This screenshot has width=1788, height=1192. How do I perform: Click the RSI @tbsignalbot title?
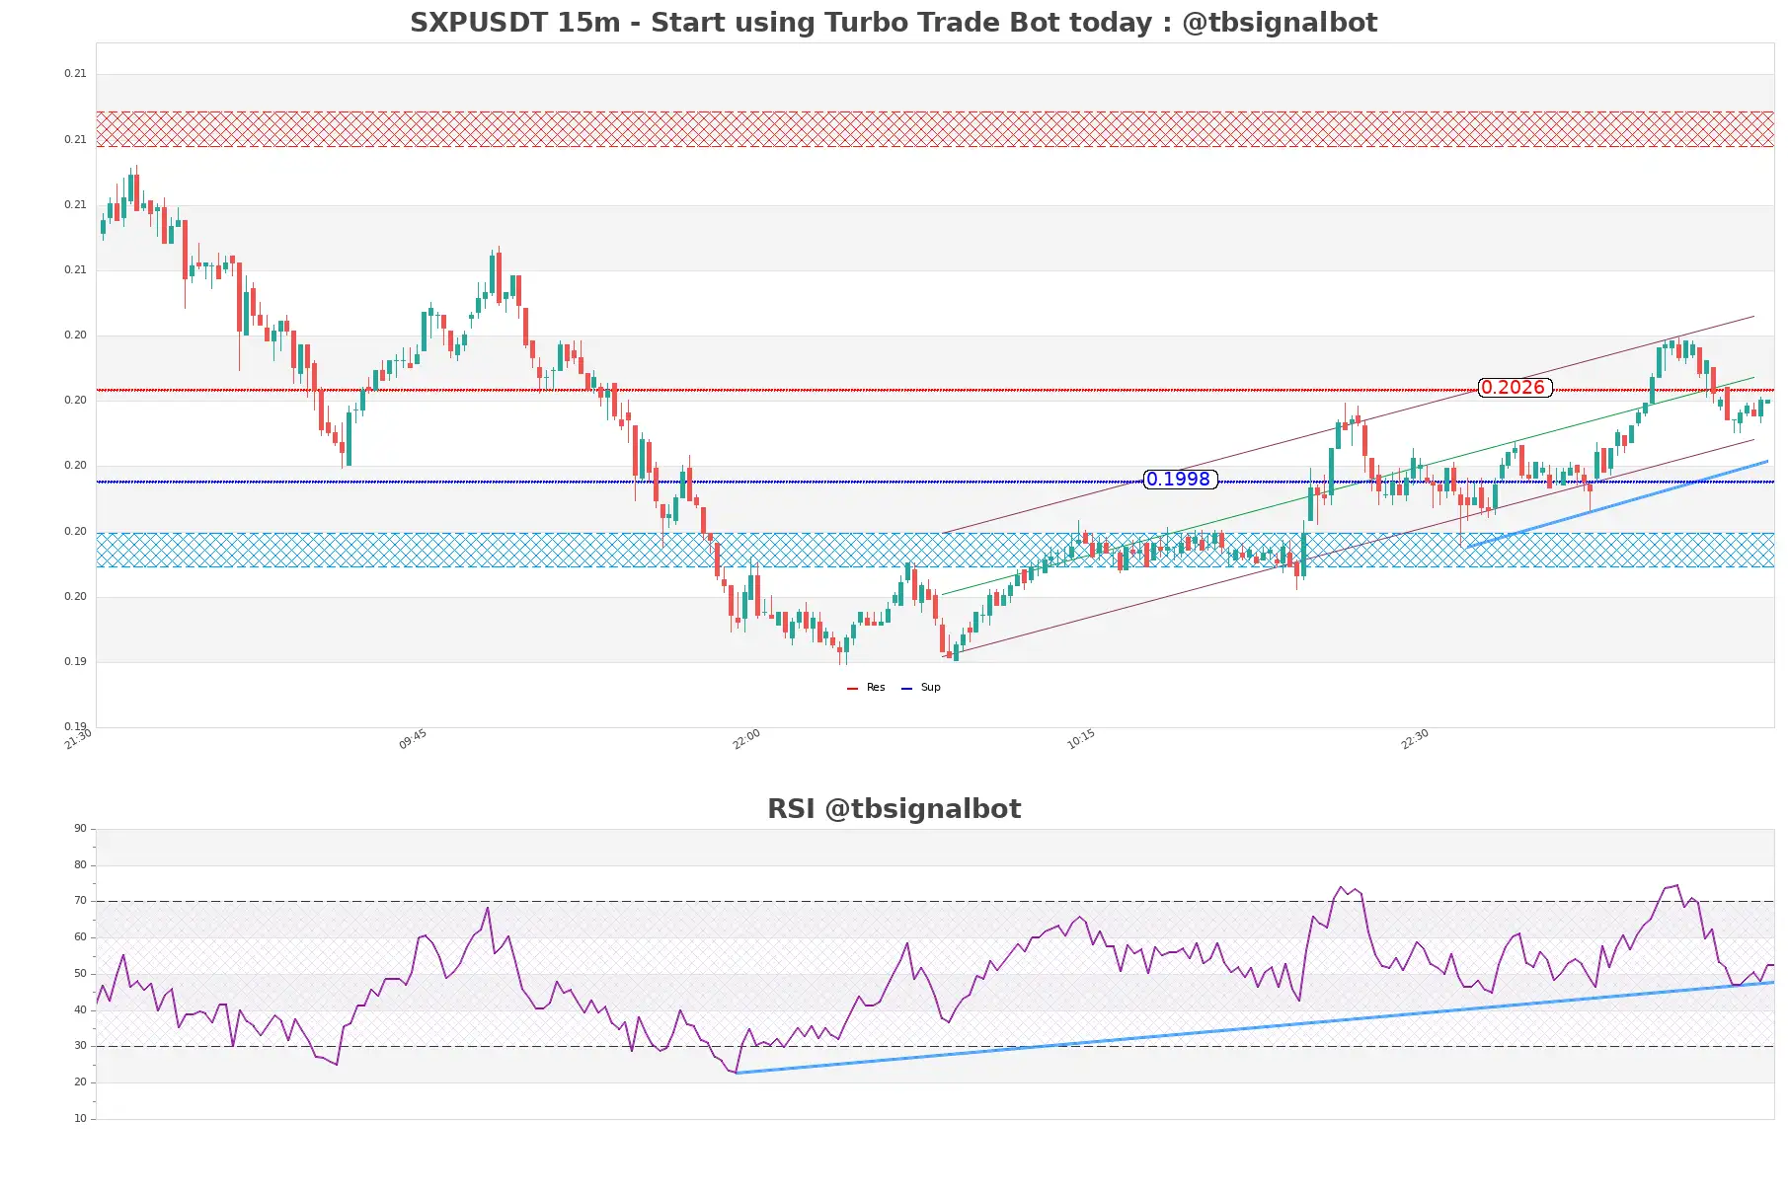[x=894, y=809]
